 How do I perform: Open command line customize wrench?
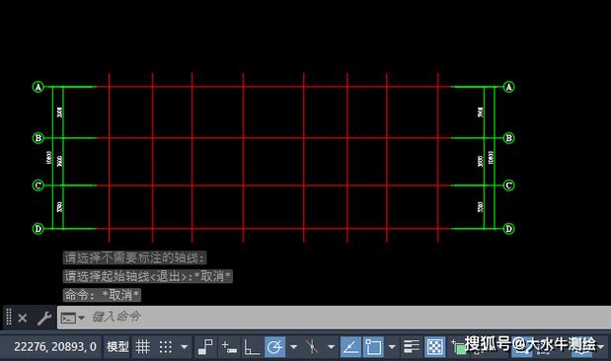[x=44, y=319]
